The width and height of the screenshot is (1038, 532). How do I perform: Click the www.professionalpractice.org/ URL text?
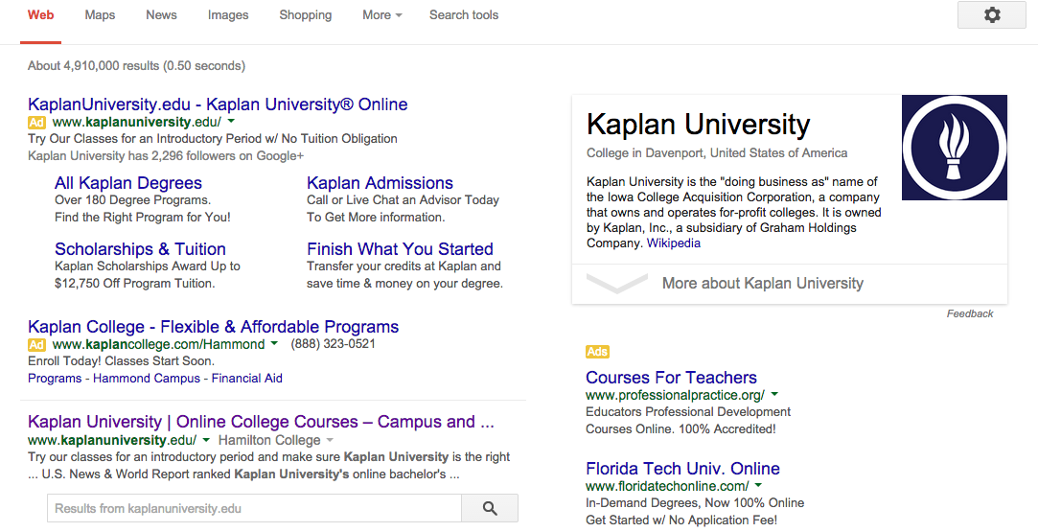[x=676, y=395]
